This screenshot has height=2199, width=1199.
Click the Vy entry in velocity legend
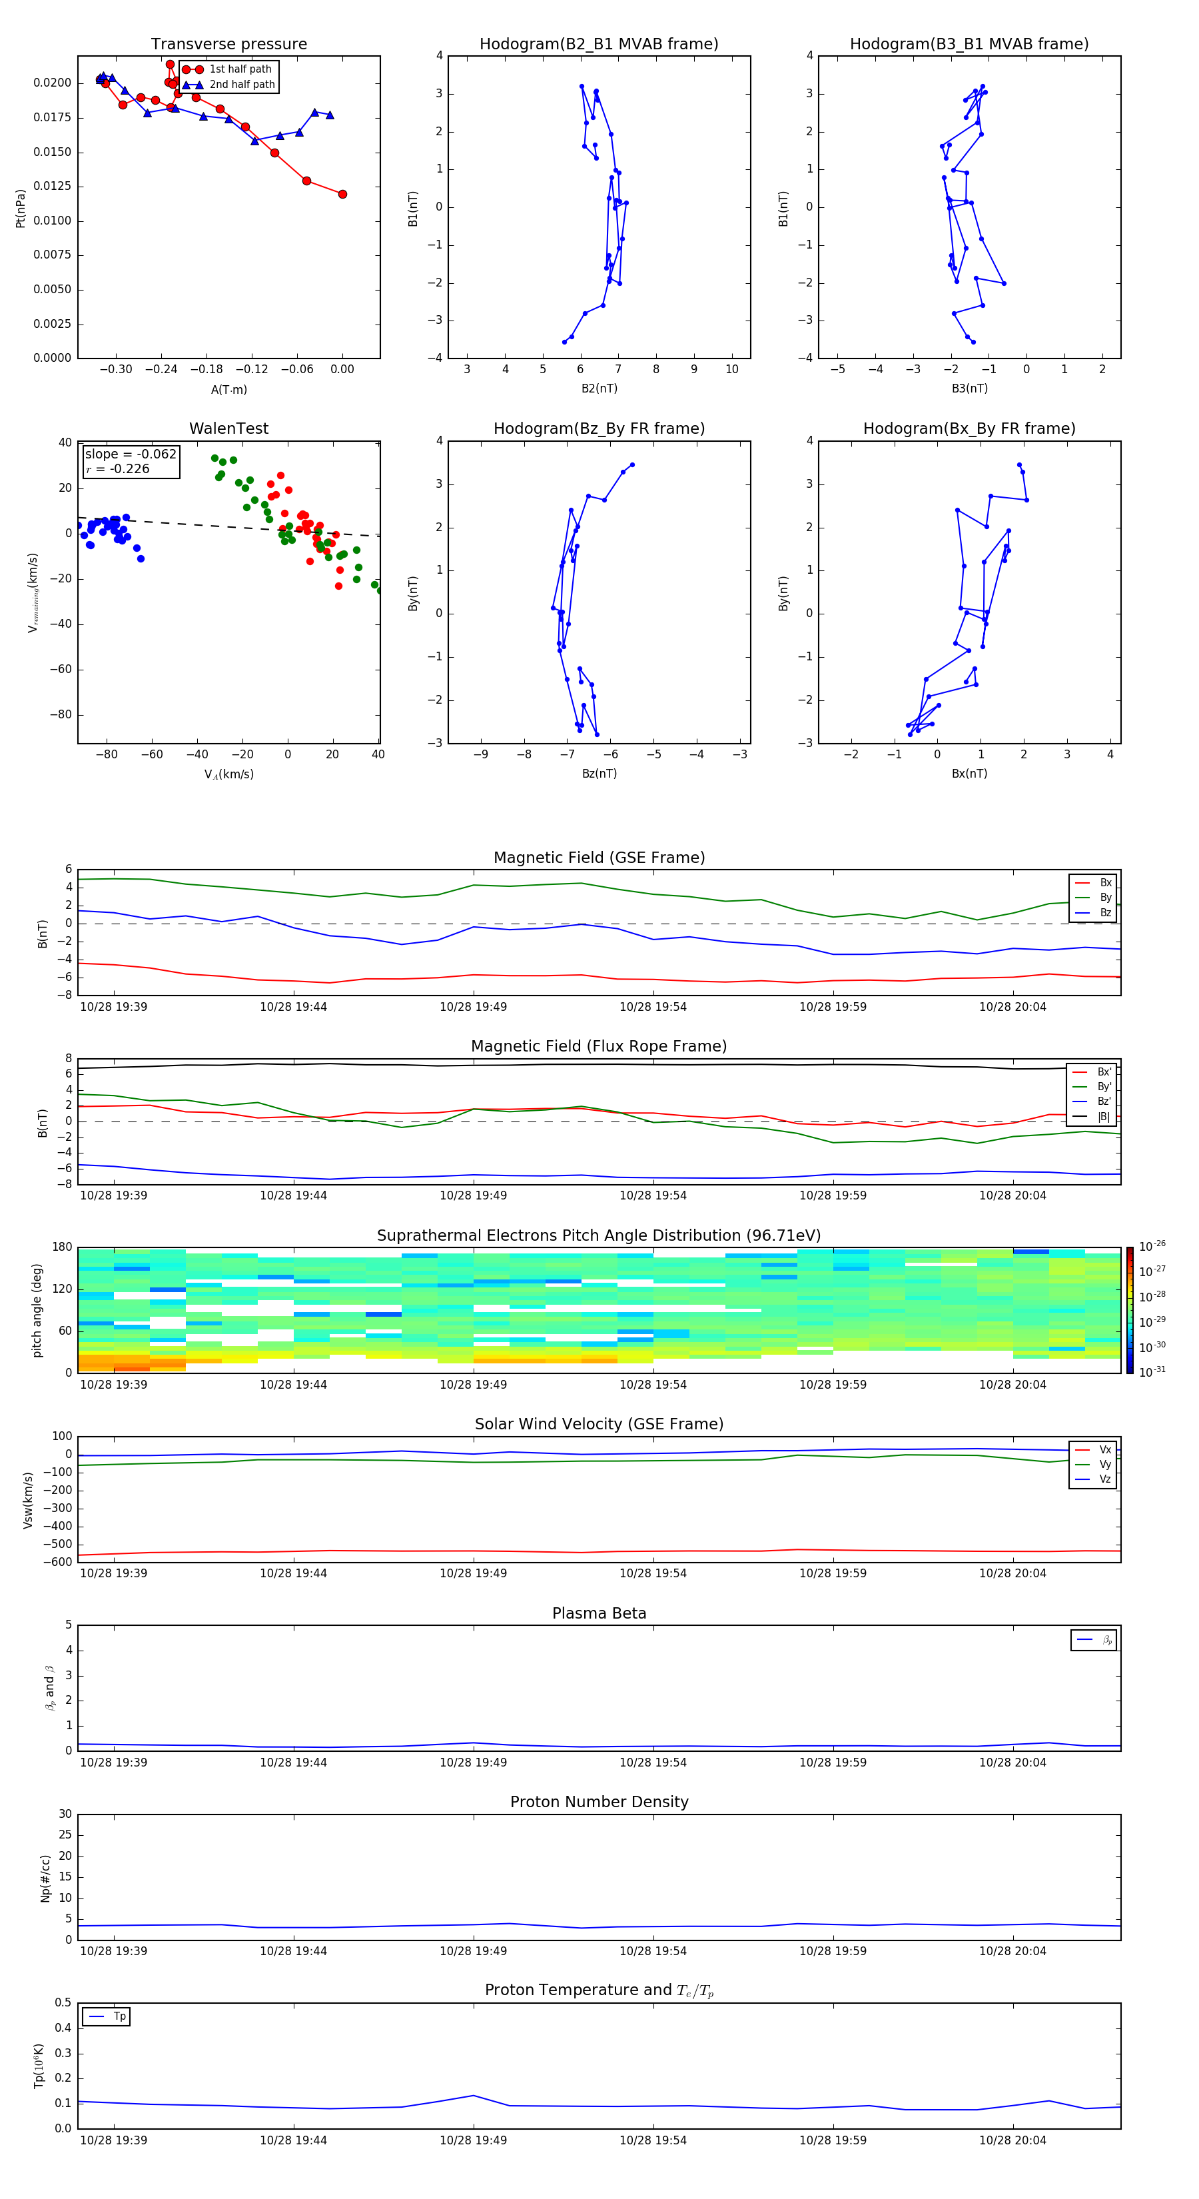(1093, 1465)
